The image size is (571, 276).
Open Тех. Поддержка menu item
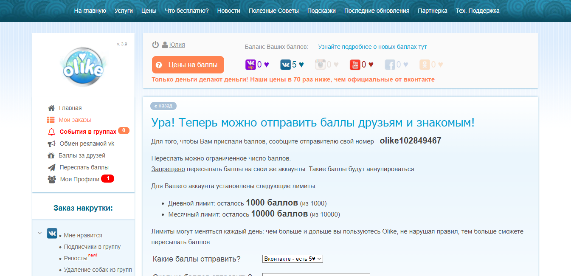coord(478,11)
